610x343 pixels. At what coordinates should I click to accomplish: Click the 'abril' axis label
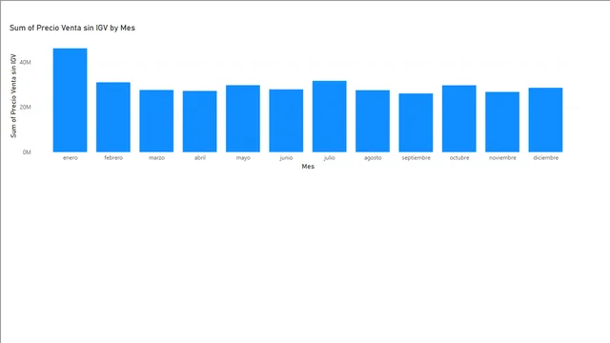pyautogui.click(x=199, y=157)
